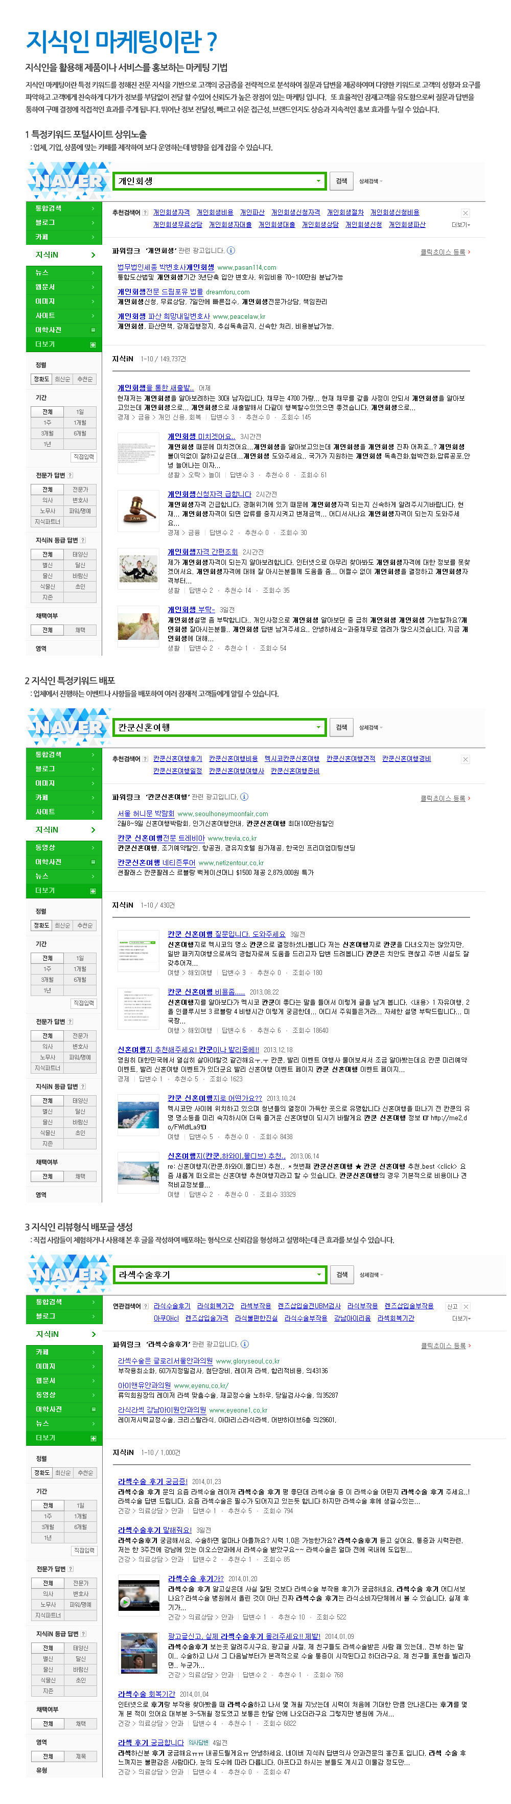Select 통합검색 tab in 개인회생 sidebar
The width and height of the screenshot is (511, 1804).
[x=64, y=208]
